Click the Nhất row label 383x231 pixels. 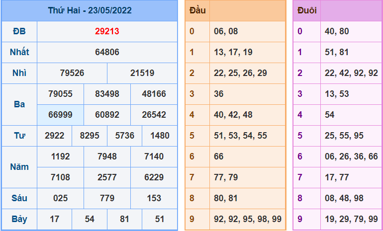coord(19,52)
